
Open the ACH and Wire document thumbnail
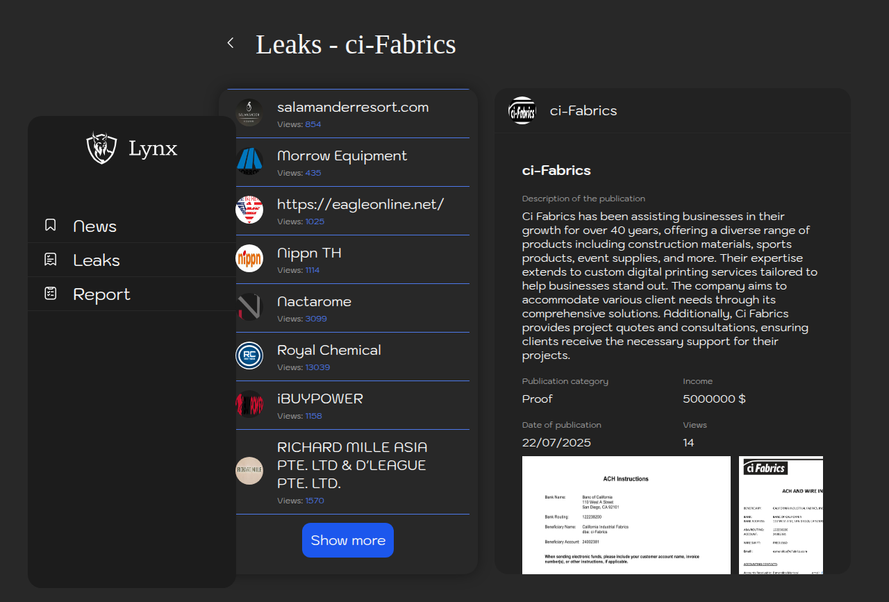[781, 515]
